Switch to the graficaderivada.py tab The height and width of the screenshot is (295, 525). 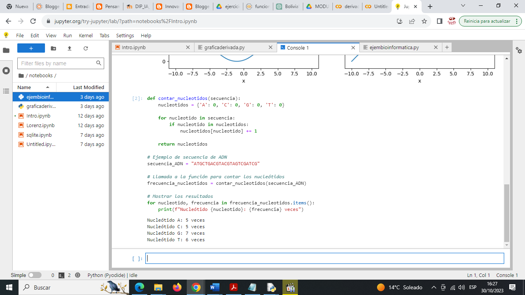point(235,48)
